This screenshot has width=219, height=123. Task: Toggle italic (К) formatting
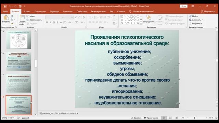pyautogui.click(x=50, y=22)
